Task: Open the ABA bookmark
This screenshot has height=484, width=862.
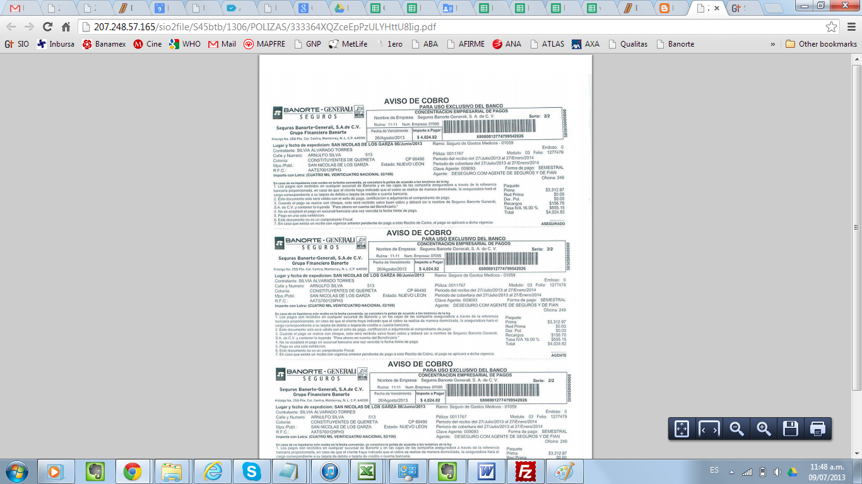Action: tap(424, 44)
